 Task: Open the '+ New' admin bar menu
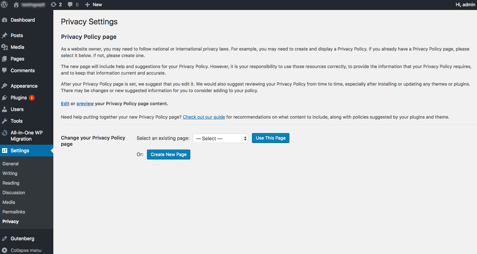click(x=93, y=4)
